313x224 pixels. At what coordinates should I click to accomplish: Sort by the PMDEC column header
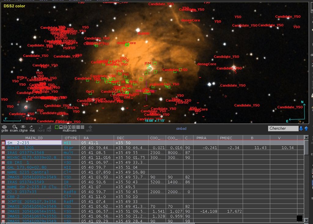230,138
